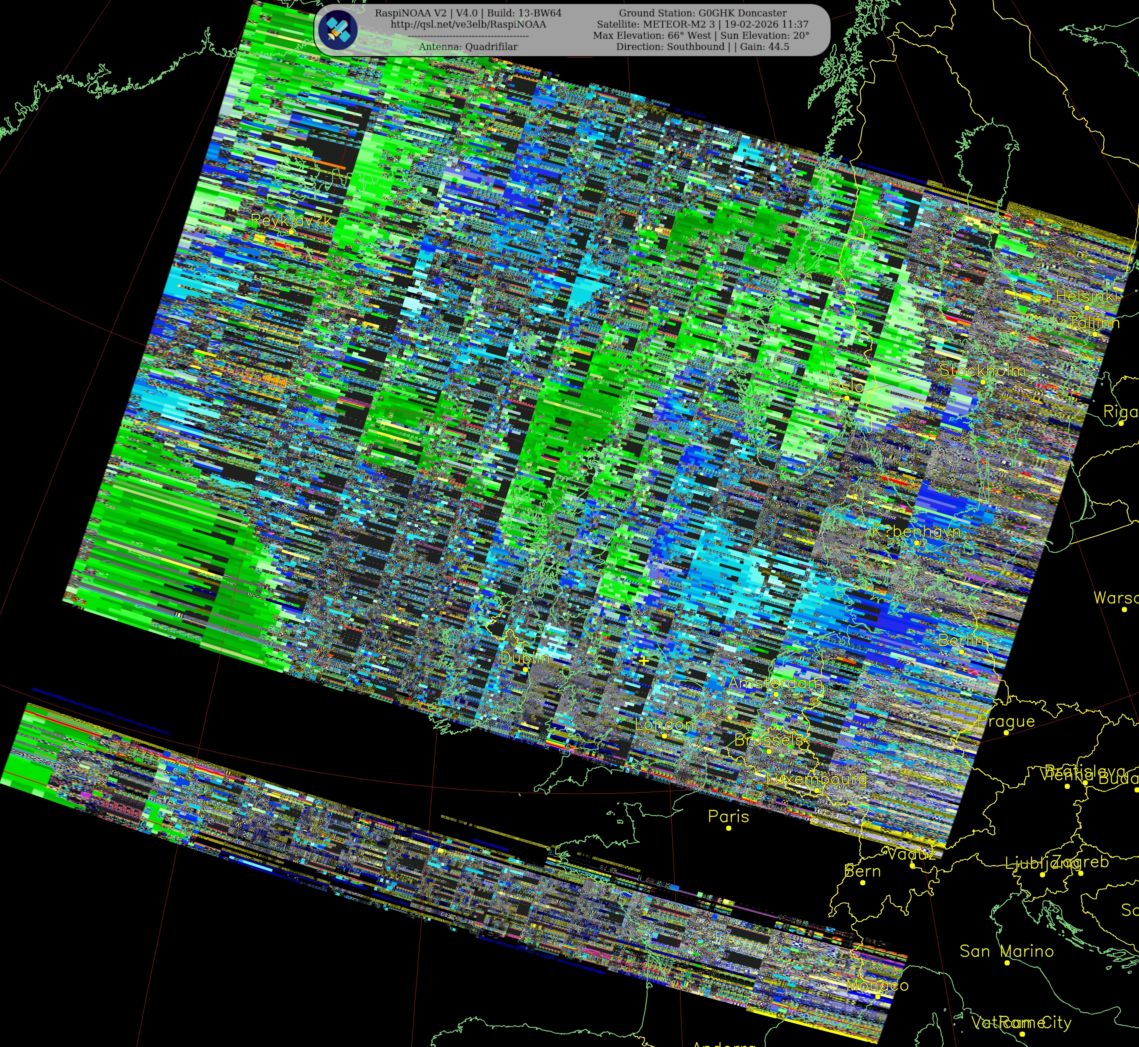Click the Bern city marker dot
Screen dimensions: 1139x1047
point(863,883)
